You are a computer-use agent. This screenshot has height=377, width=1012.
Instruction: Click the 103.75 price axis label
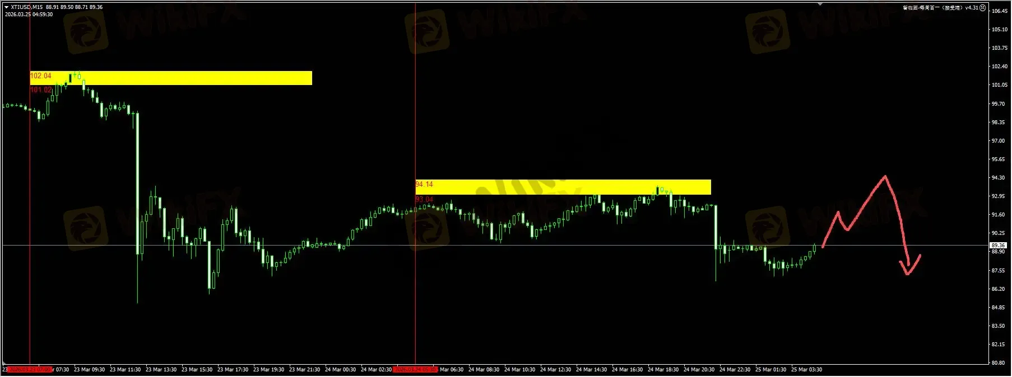click(999, 48)
